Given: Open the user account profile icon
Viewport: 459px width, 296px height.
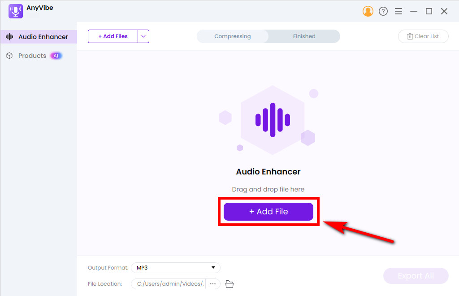Looking at the screenshot, I should pos(368,11).
